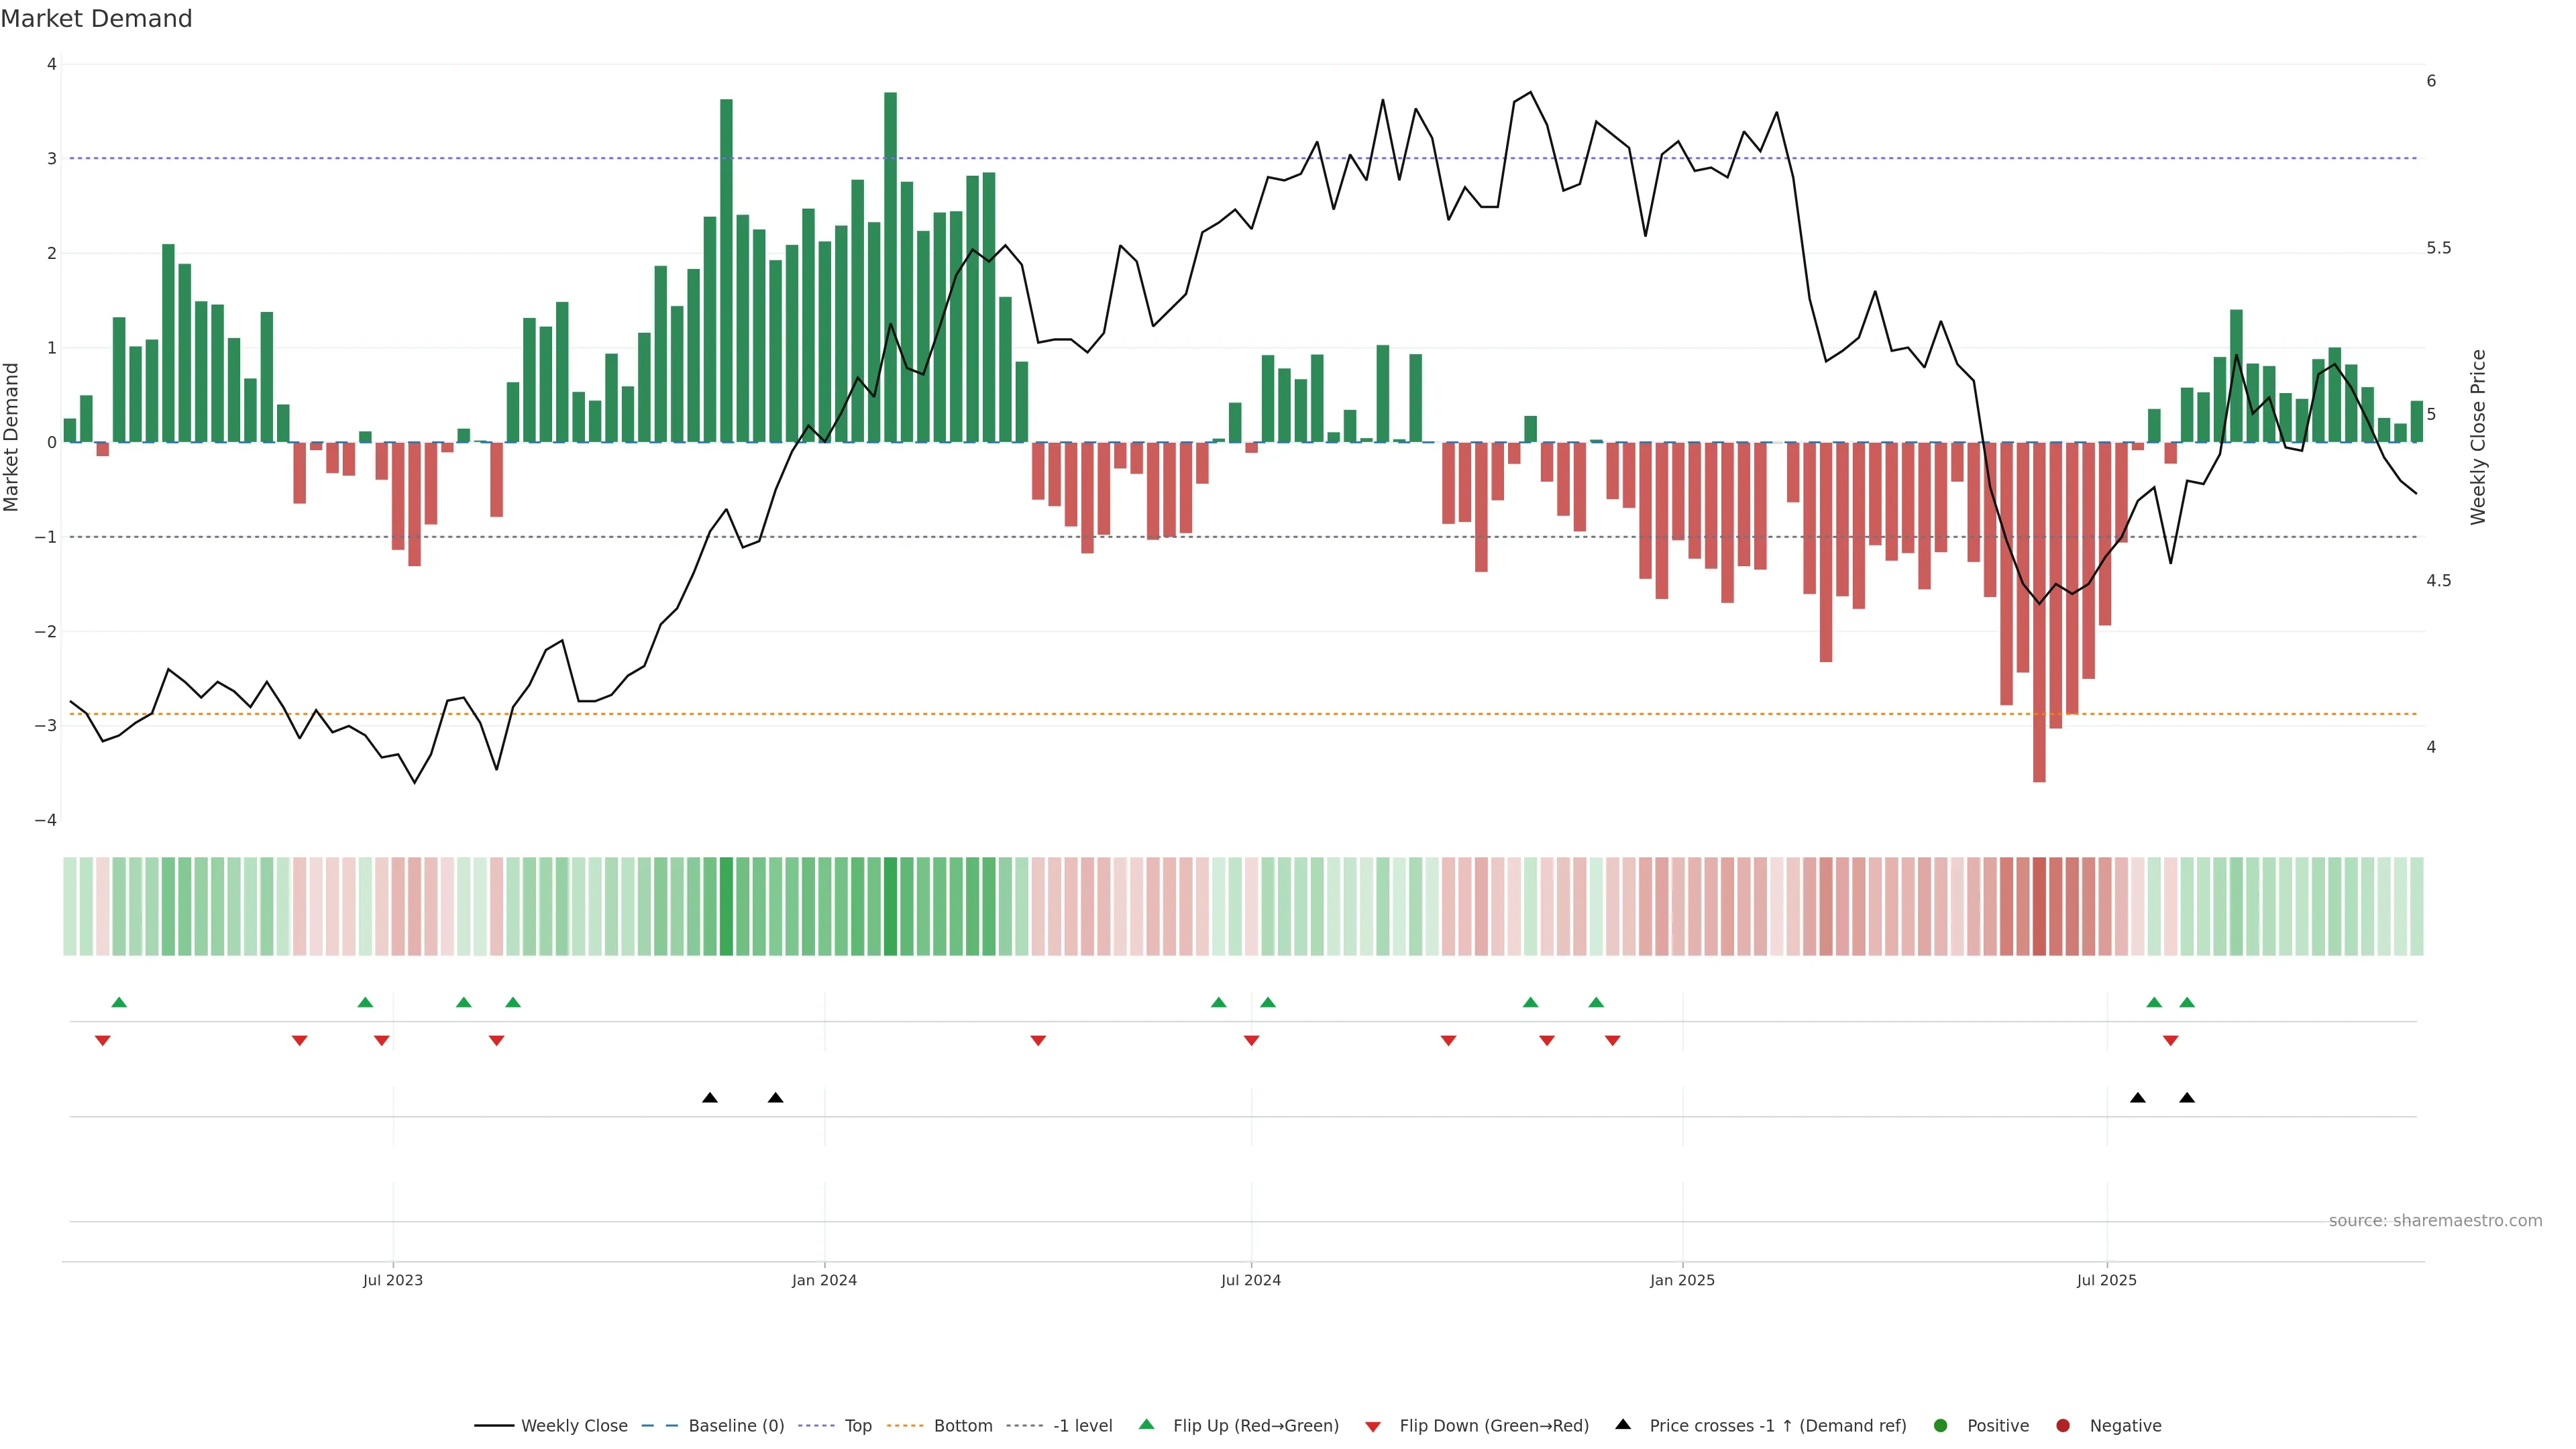Click the darkest green heatmap strip cell
The height and width of the screenshot is (1449, 2576).
point(890,906)
